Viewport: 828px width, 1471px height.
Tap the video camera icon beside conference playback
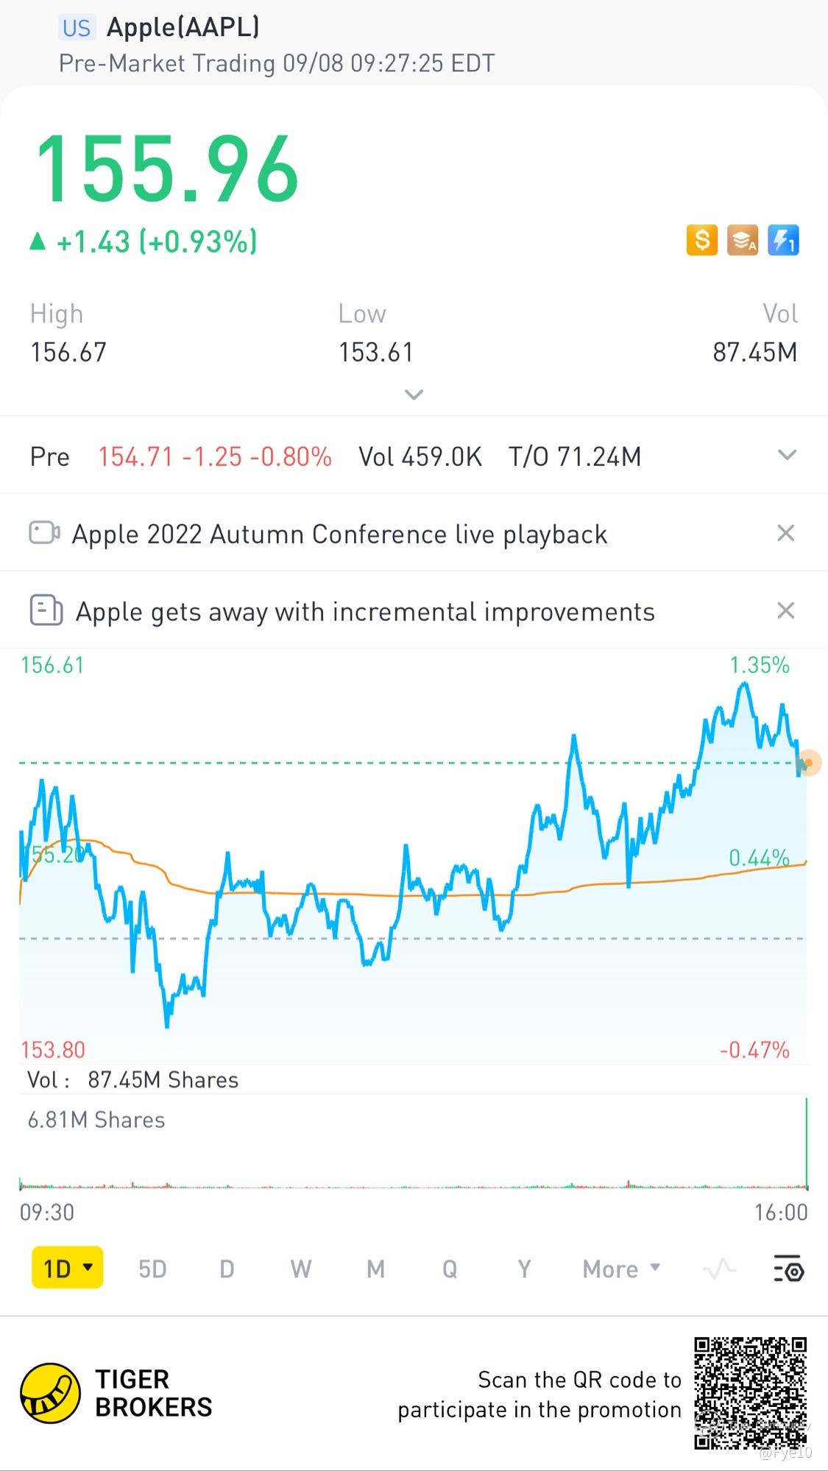click(x=44, y=532)
